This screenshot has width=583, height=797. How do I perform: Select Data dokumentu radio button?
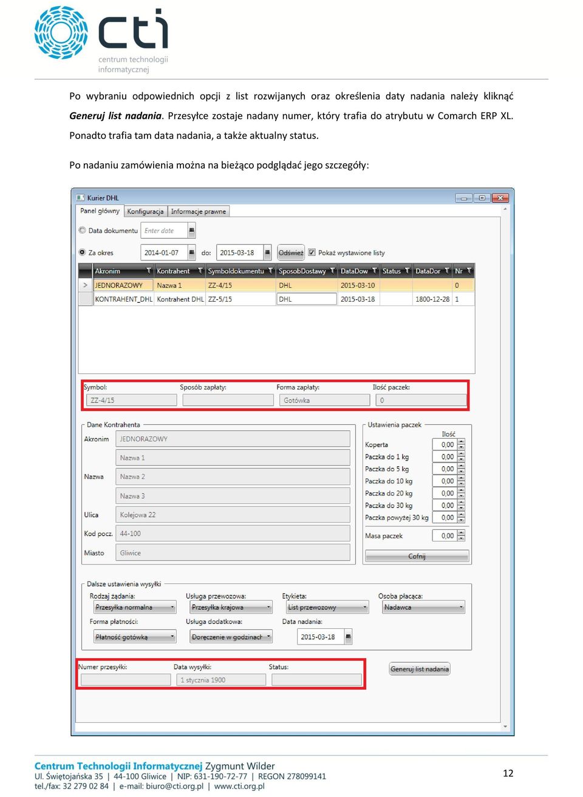83,231
